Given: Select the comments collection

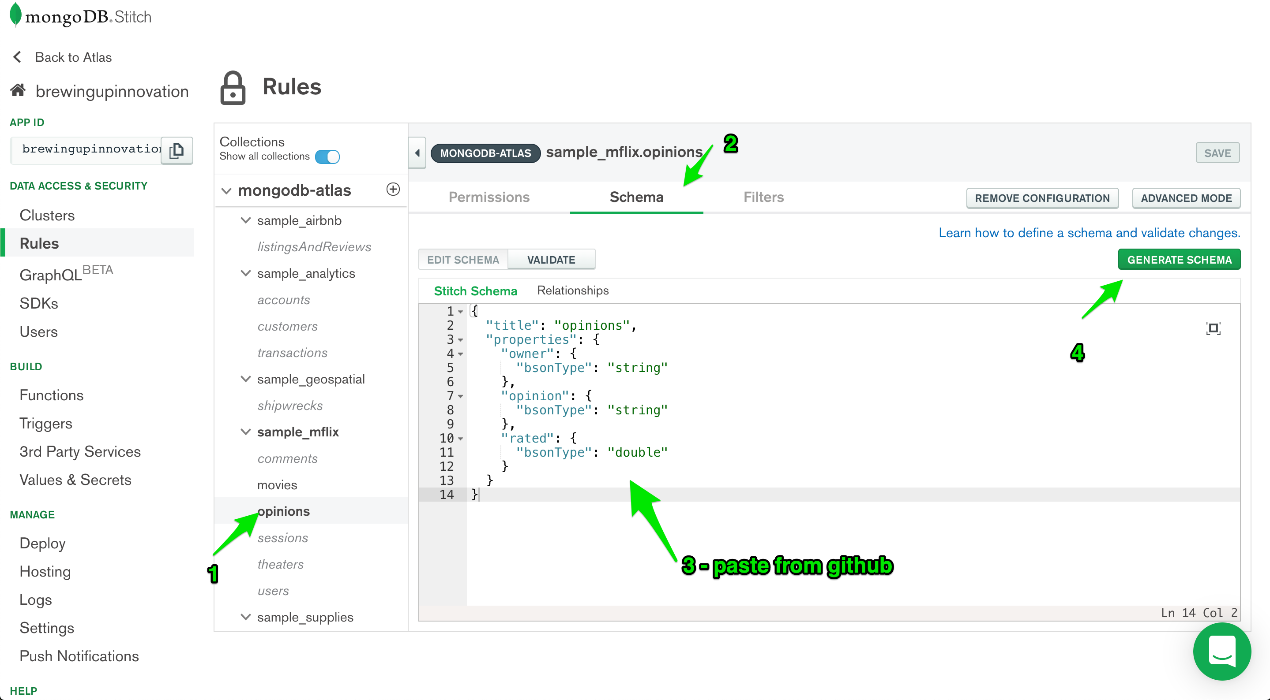Looking at the screenshot, I should click(x=287, y=458).
